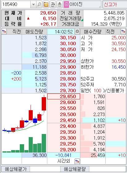Select the 매도잔량 column header
This screenshot has width=127, height=173.
click(34, 32)
